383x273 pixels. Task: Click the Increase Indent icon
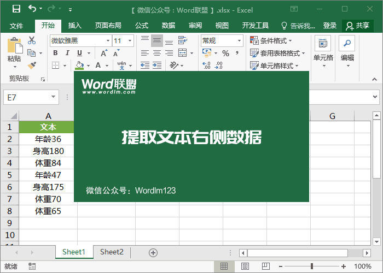[157, 66]
